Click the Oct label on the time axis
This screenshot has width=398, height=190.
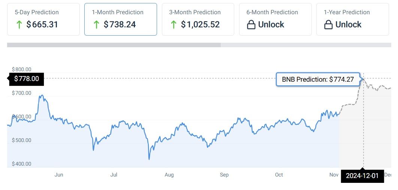click(x=279, y=175)
